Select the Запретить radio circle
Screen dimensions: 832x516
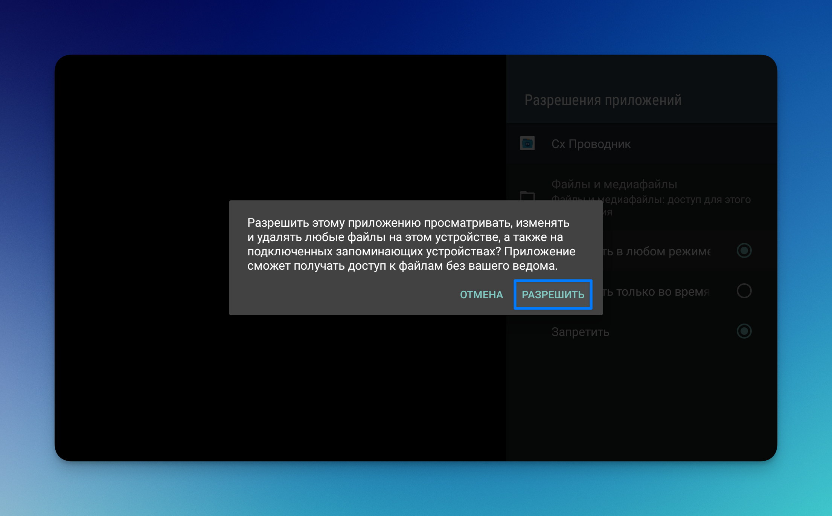pos(744,331)
